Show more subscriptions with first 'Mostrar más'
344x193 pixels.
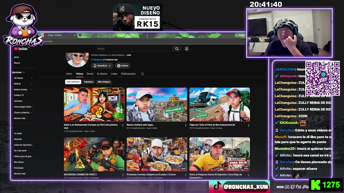[x=20, y=118]
